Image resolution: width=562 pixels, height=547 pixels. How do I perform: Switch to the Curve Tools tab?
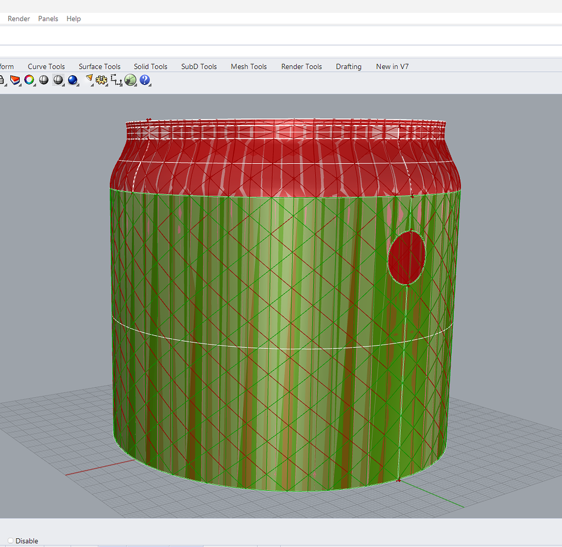(x=46, y=66)
